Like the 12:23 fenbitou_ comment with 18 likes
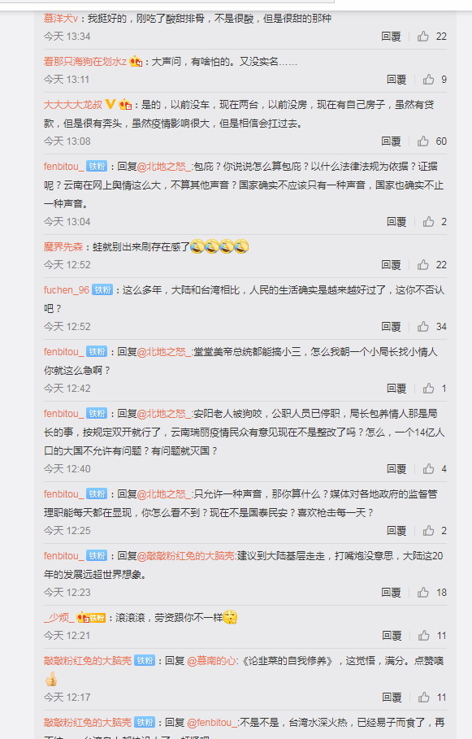 point(423,592)
